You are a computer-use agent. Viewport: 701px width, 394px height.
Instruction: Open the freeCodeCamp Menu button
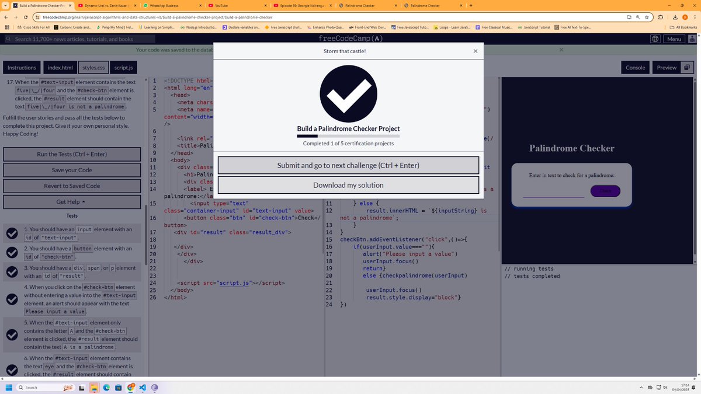(x=675, y=39)
